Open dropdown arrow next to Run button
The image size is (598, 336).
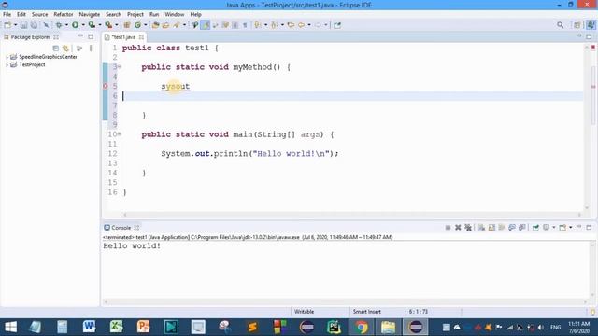[83, 25]
